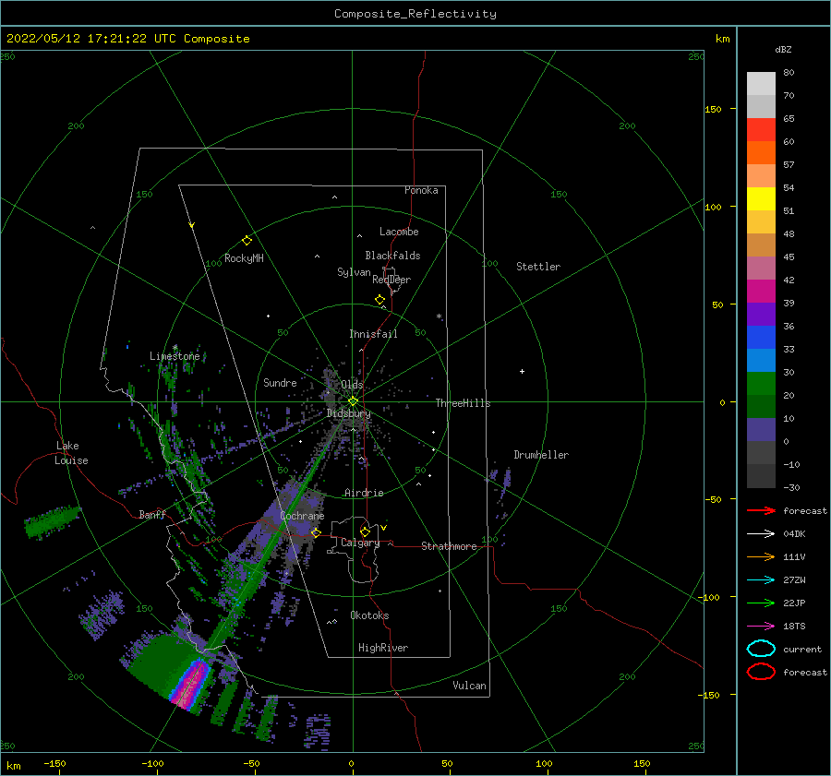
Task: Select the yellow diamond marker above Calgary label
Action: [x=365, y=531]
